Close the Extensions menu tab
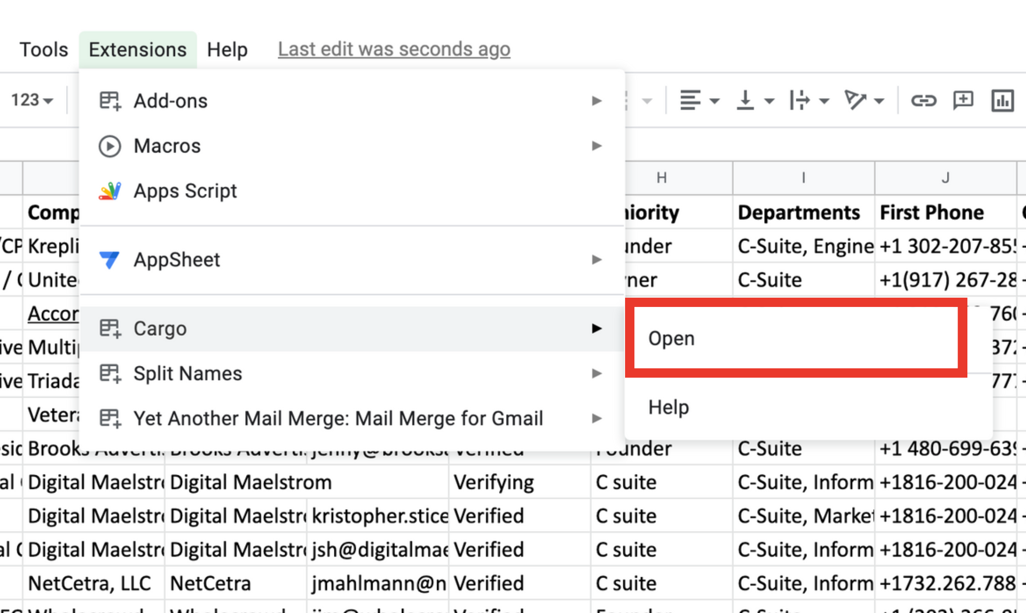 click(x=138, y=49)
